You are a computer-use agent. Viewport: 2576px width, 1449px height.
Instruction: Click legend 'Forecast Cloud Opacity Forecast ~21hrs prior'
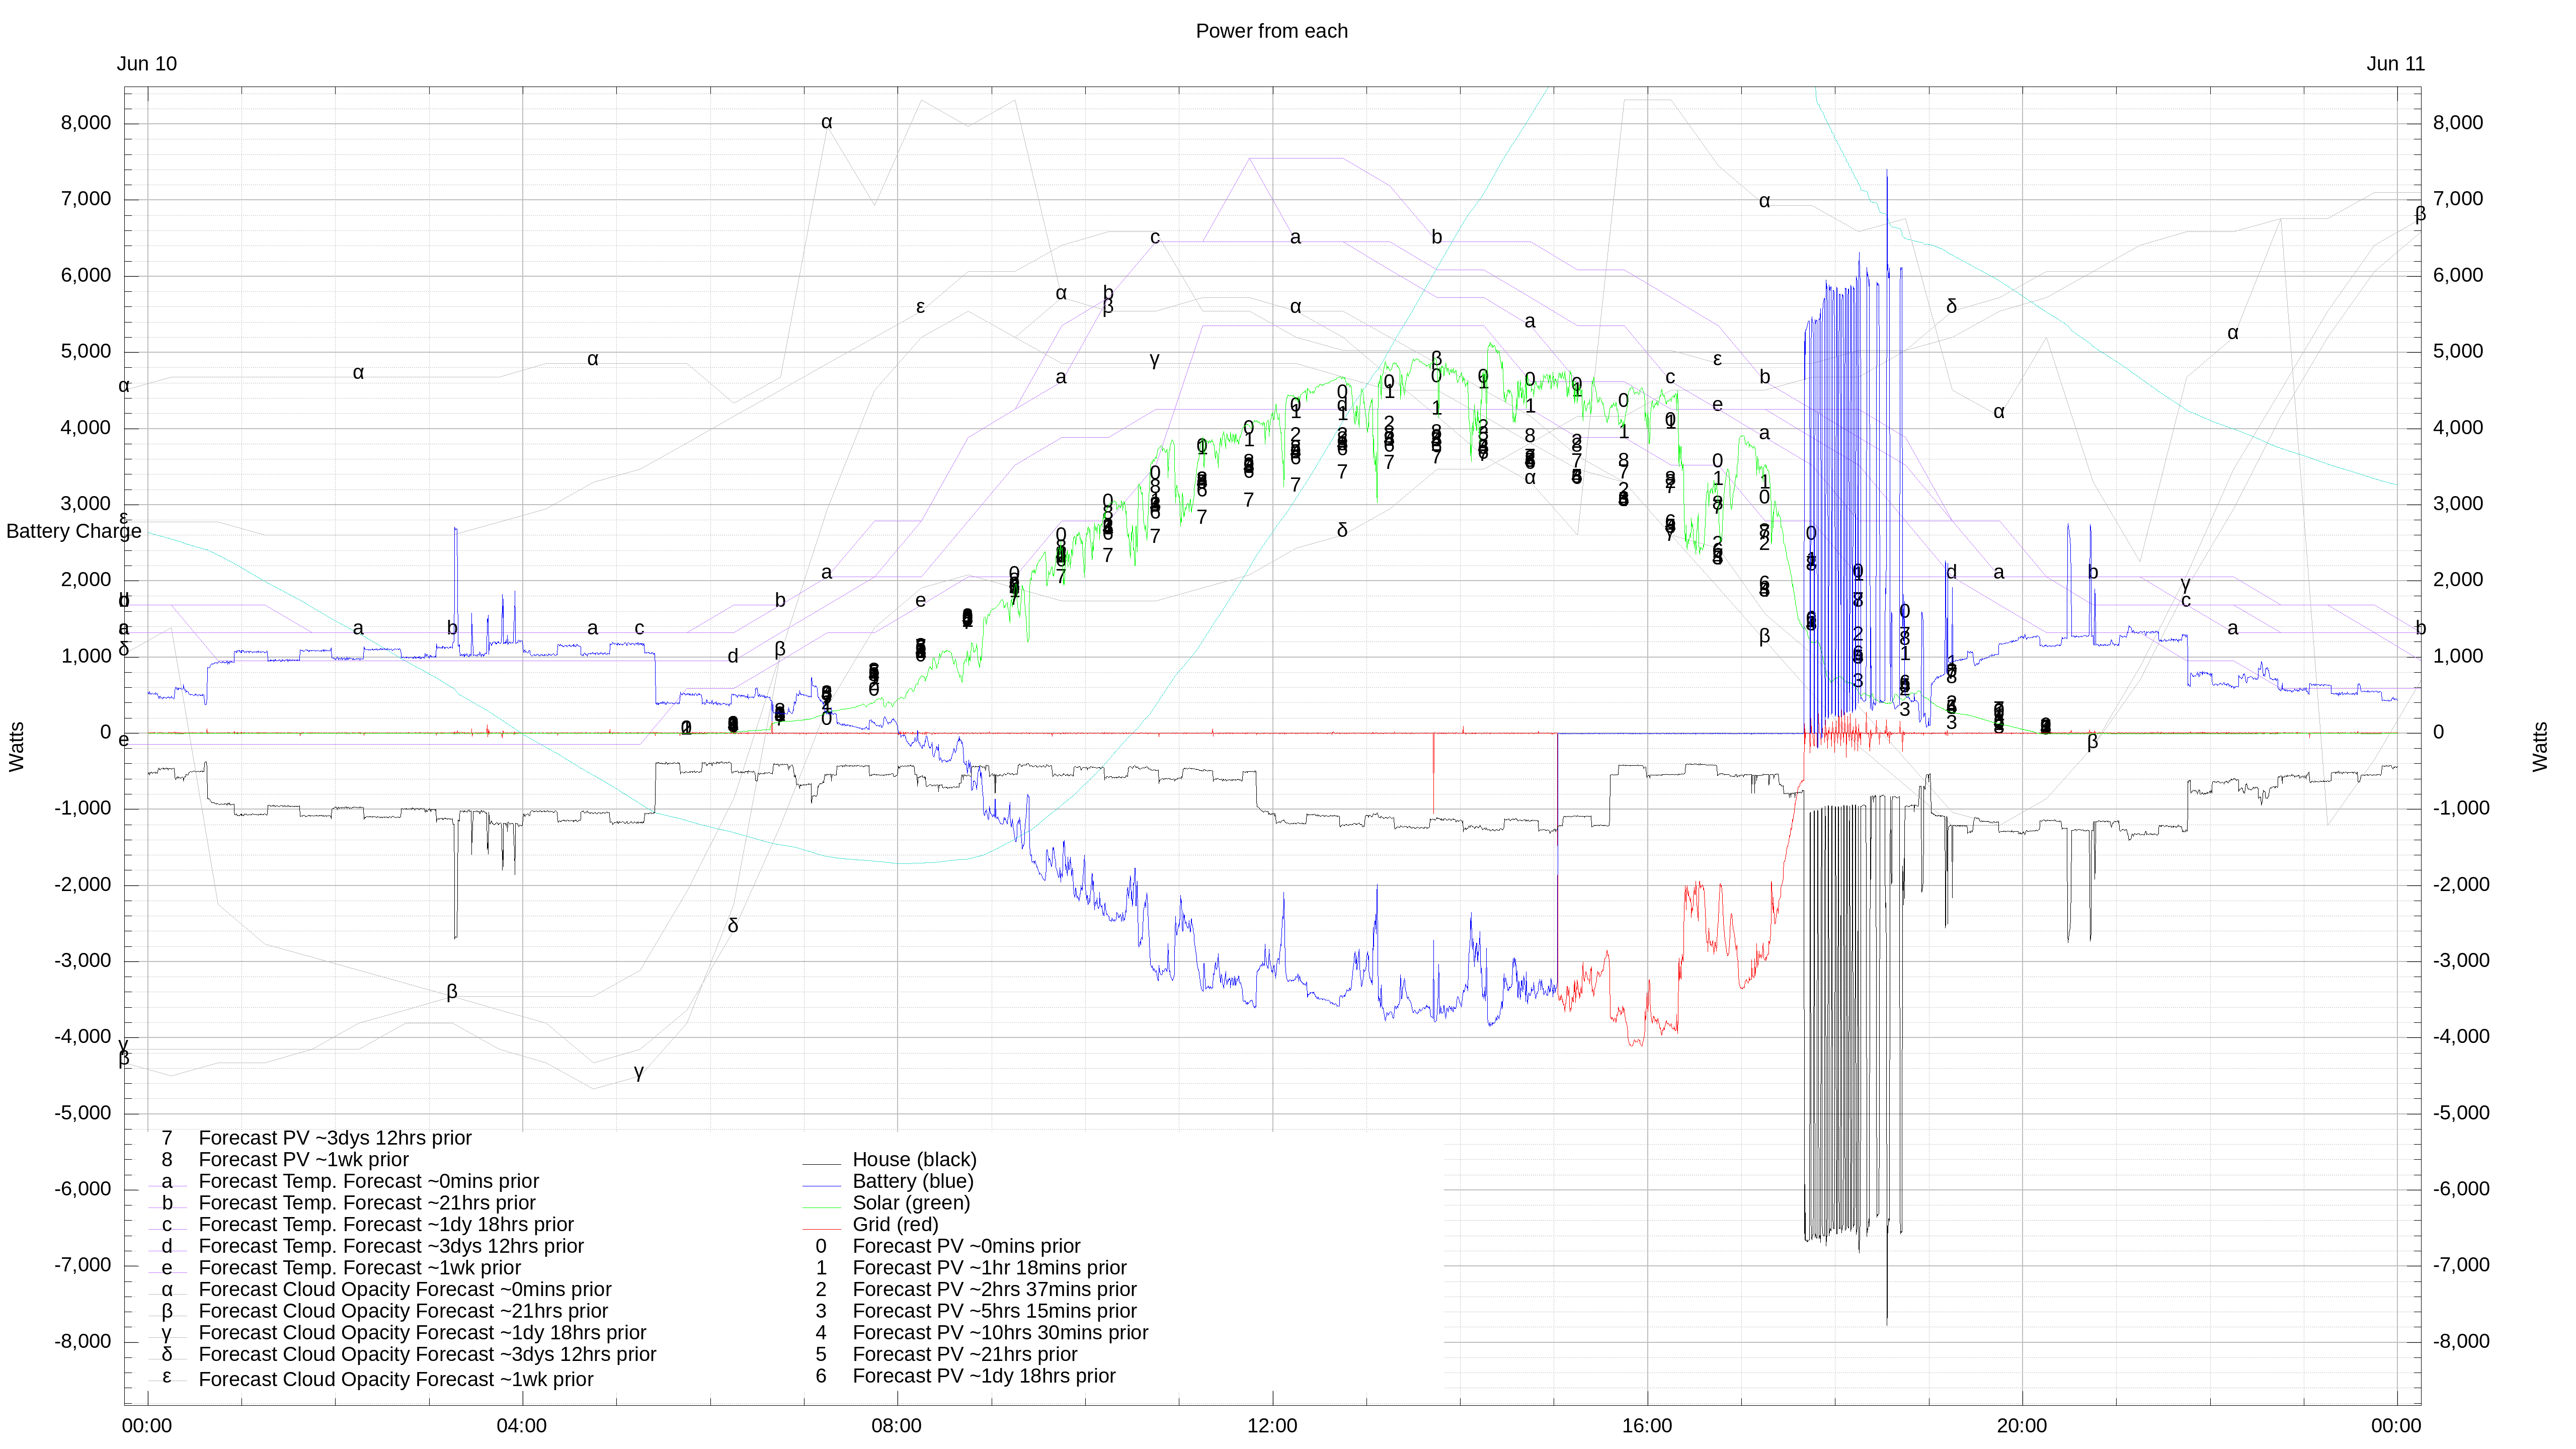pos(403,1311)
